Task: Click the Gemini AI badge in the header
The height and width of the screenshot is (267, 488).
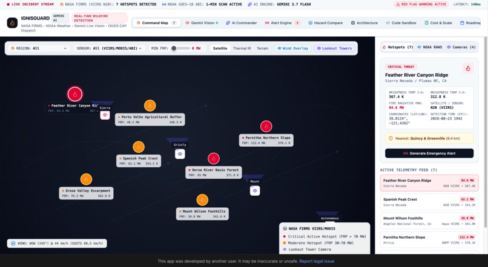Action: pos(59,18)
